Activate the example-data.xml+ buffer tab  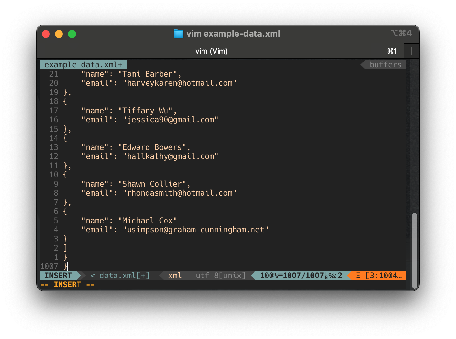(x=83, y=64)
